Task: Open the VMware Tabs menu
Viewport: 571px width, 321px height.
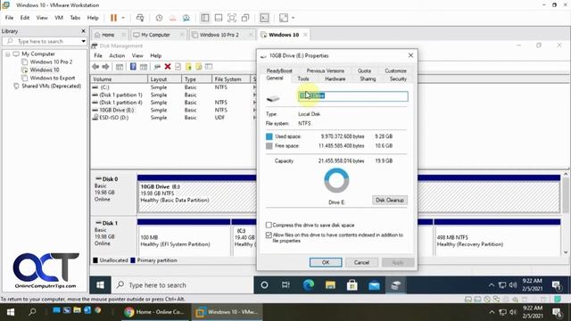Action: (x=75, y=18)
